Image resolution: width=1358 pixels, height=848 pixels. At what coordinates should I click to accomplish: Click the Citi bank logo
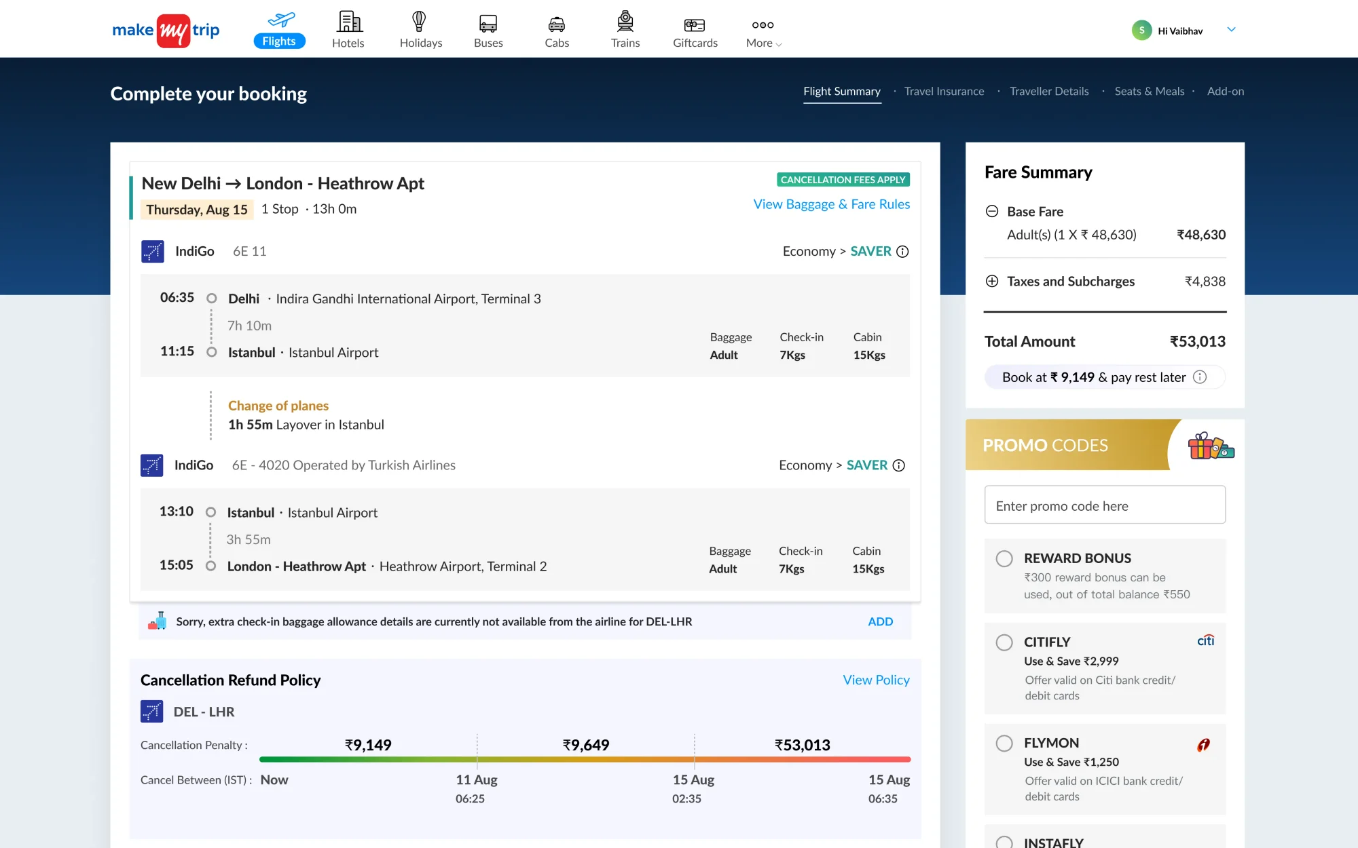tap(1206, 641)
